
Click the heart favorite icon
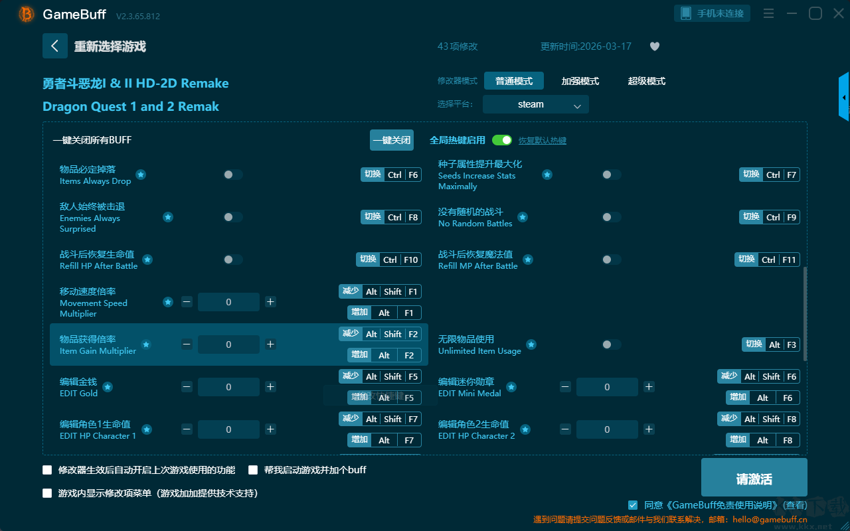click(x=654, y=46)
